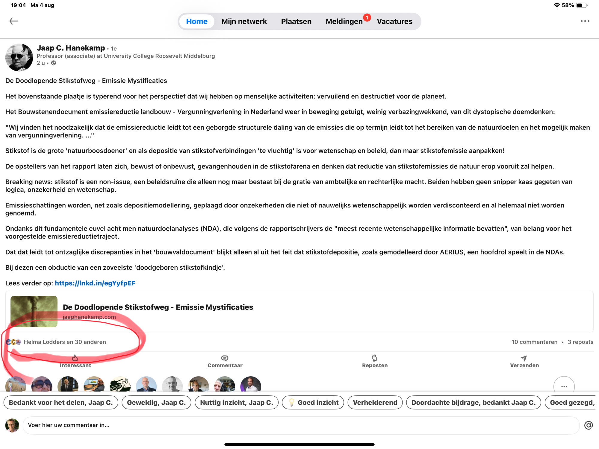Open the article preview thumbnail image
Image resolution: width=599 pixels, height=449 pixels.
(x=34, y=311)
